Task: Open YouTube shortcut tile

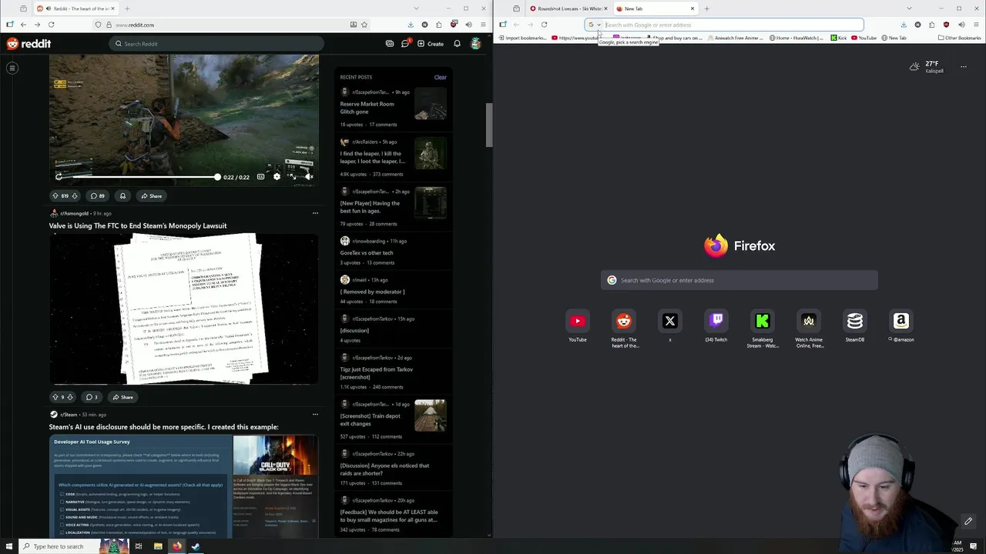Action: pyautogui.click(x=578, y=325)
